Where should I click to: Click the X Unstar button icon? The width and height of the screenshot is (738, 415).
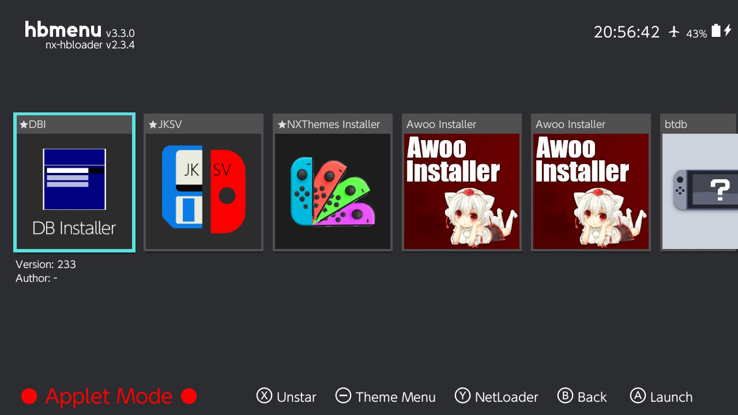point(264,395)
